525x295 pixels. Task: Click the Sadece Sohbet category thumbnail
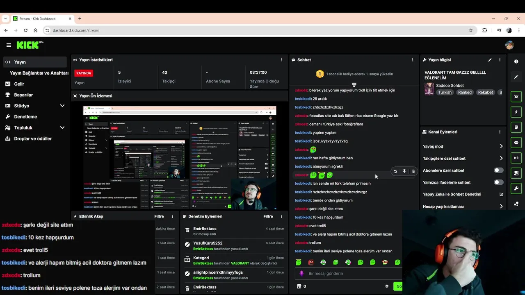[429, 89]
